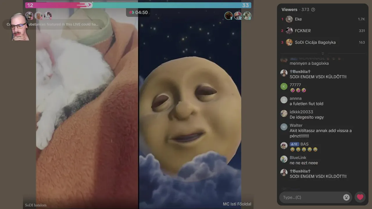372x209 pixels.
Task: Open Eke's profile avatar in top viewers
Action: click(289, 19)
